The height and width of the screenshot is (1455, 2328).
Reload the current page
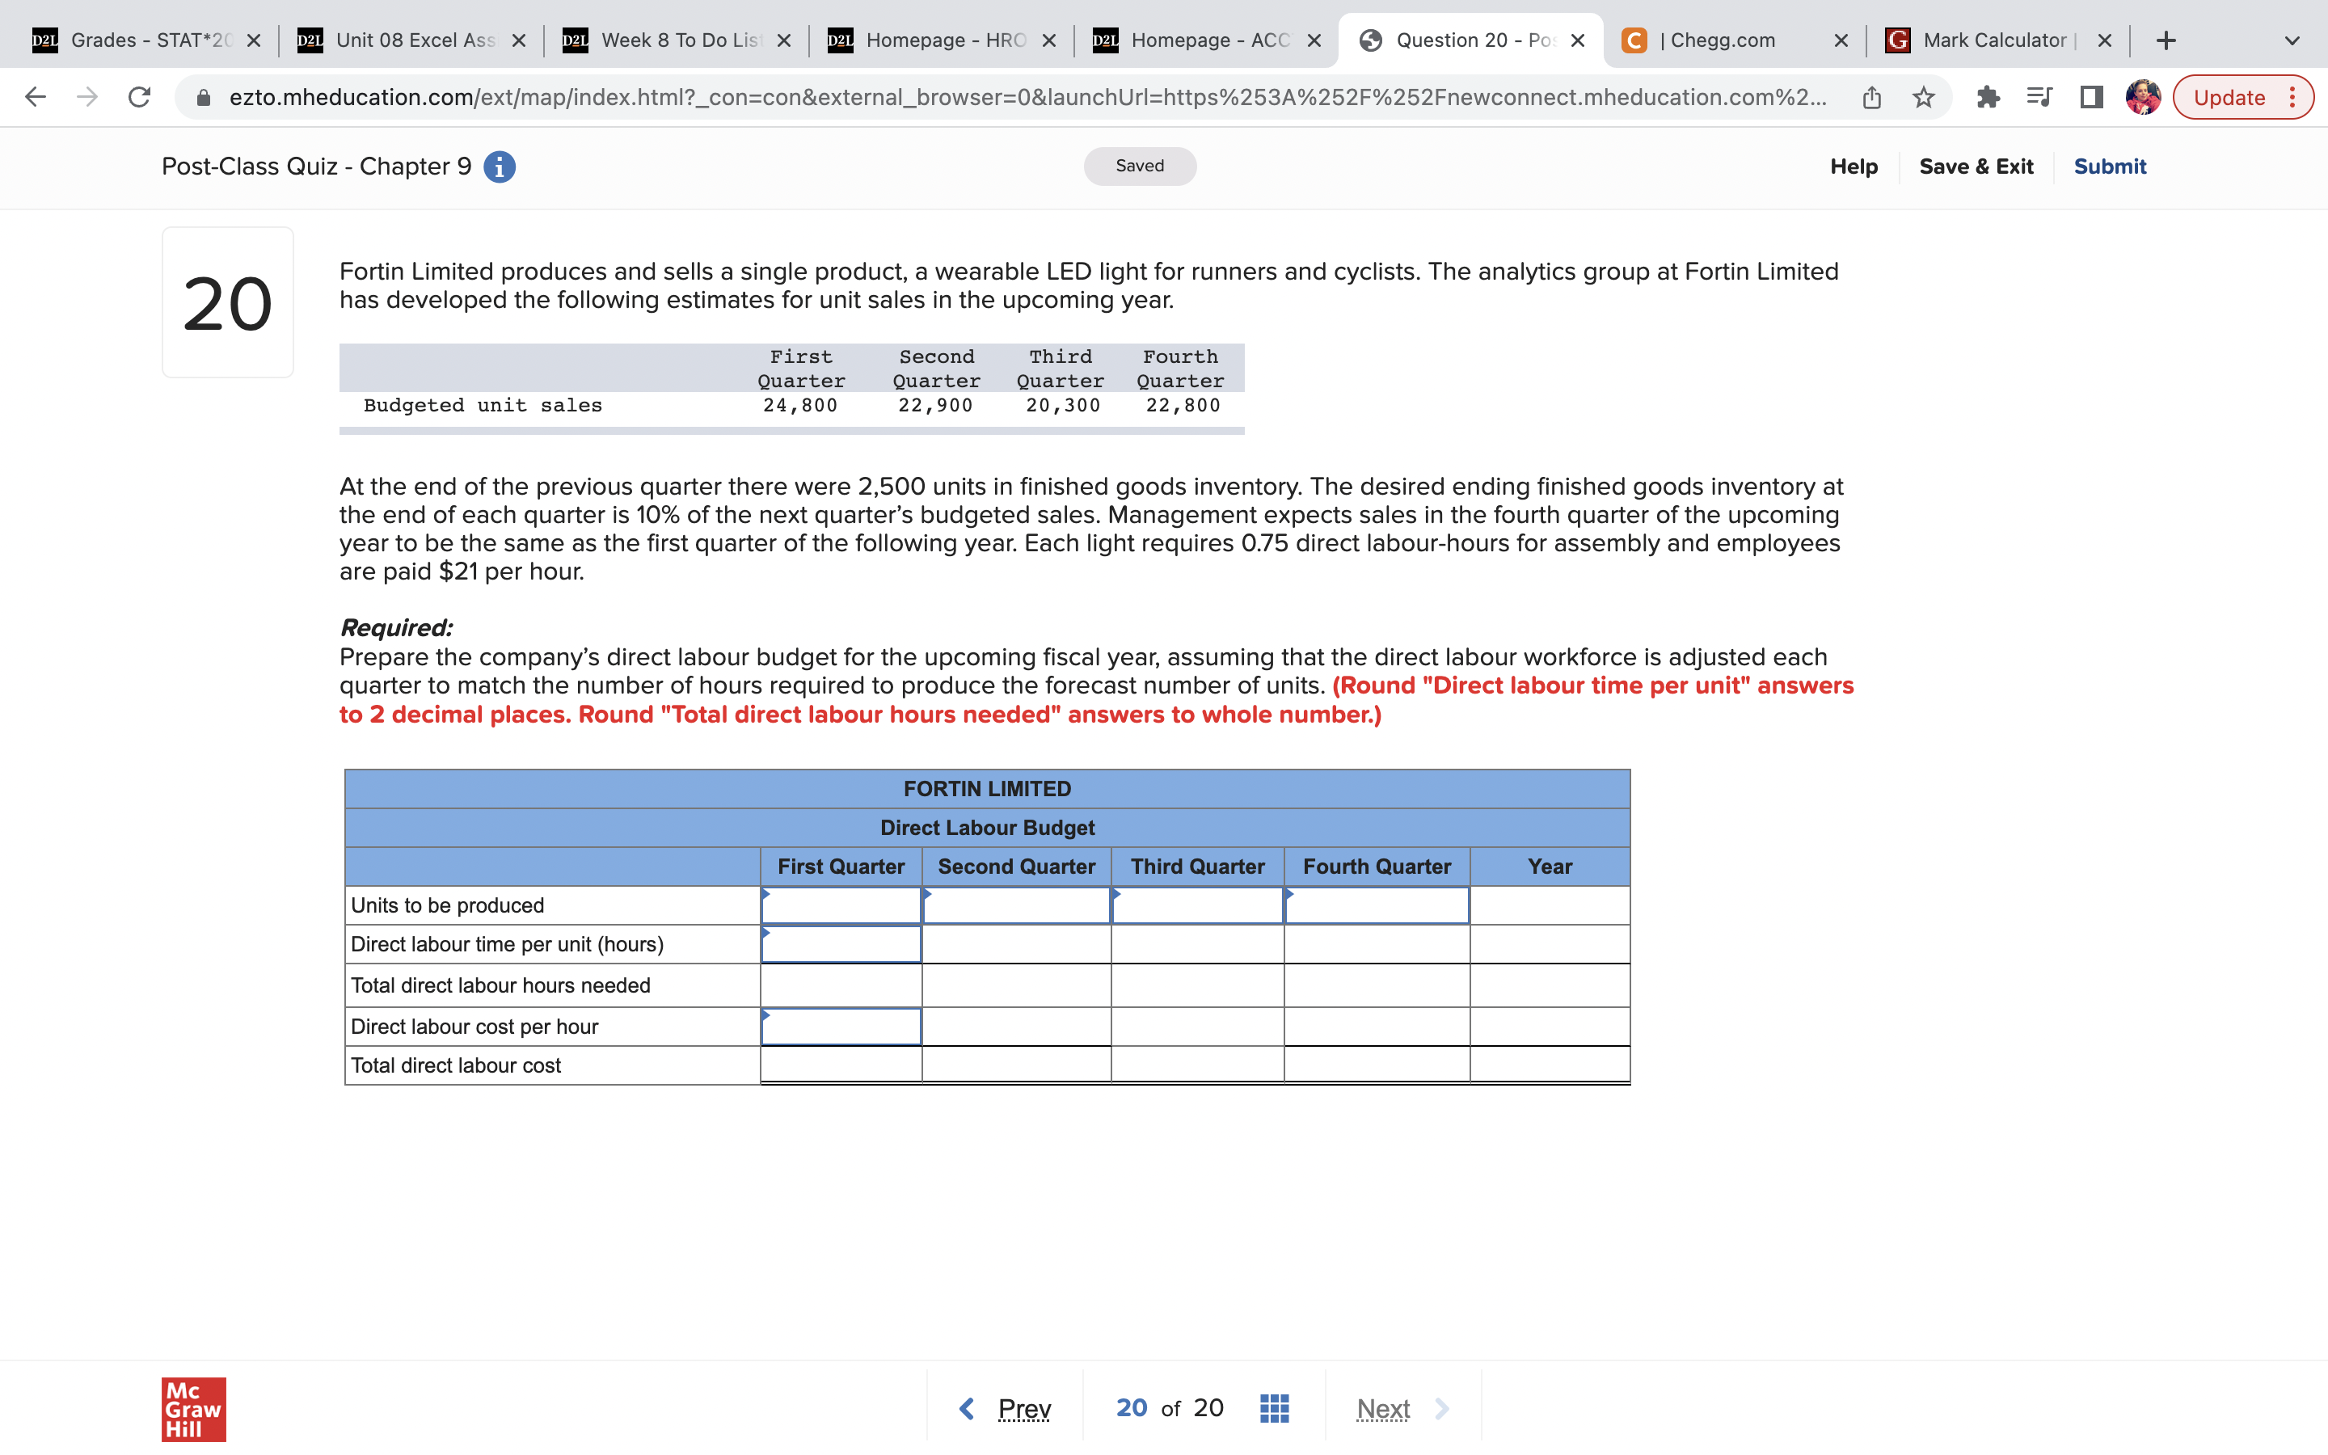click(138, 96)
